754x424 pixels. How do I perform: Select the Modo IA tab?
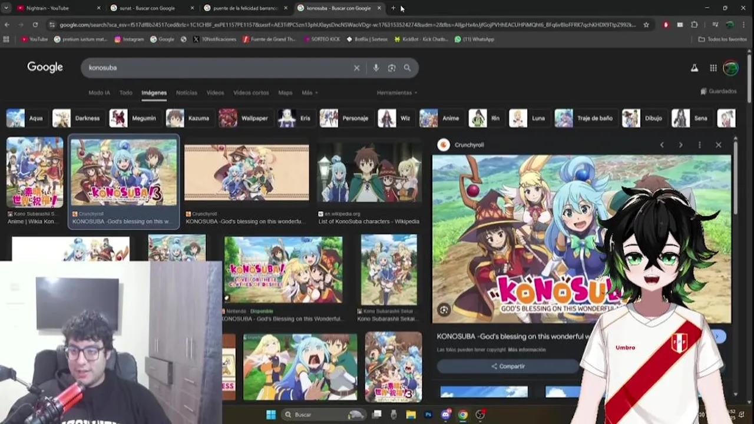(99, 92)
